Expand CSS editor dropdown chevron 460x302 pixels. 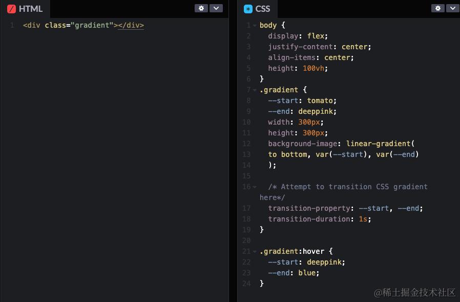[453, 8]
